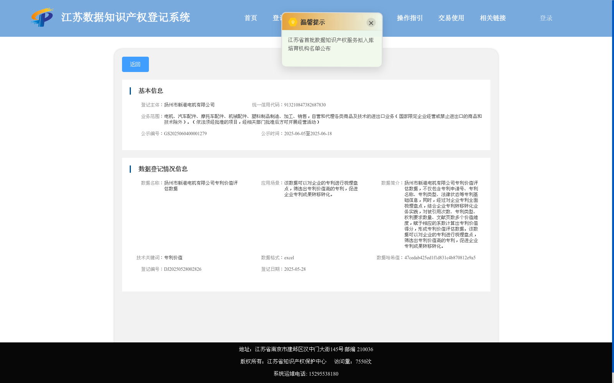
Task: Select the 系统运维电话 15295538180 line
Action: coord(306,374)
